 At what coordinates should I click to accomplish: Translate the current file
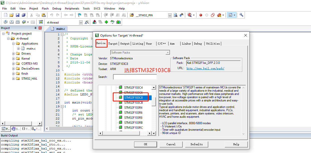point(6,22)
